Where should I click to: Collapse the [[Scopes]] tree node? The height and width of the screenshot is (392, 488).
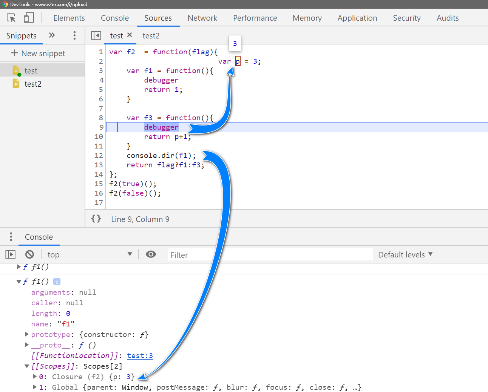pyautogui.click(x=26, y=366)
